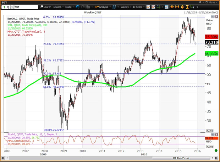Click the 2015 time axis label
This screenshot has width=220, height=162.
pyautogui.click(x=178, y=151)
